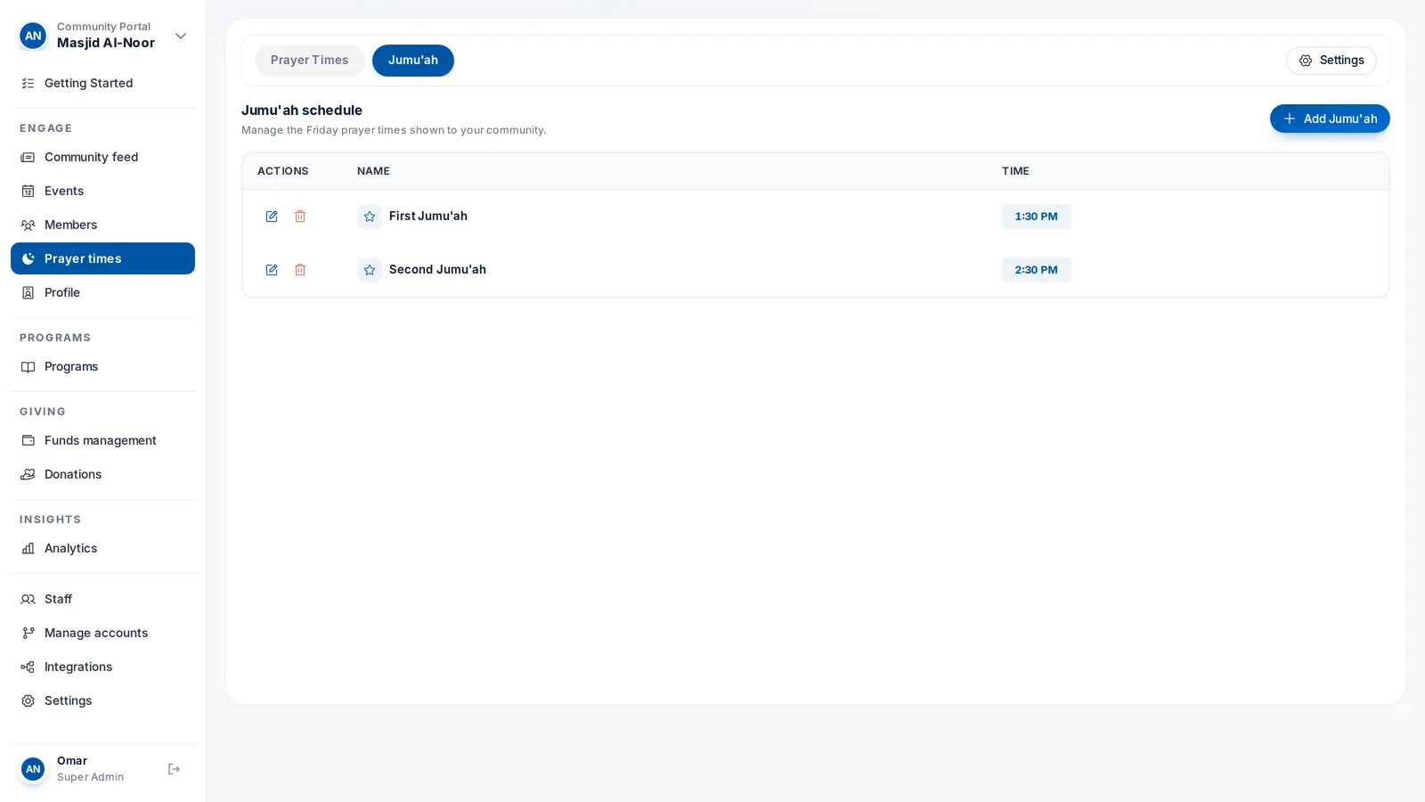
Task: Open the Settings gear button at top right
Action: pos(1331,61)
